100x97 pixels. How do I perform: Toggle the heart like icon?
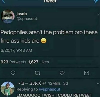62,73
